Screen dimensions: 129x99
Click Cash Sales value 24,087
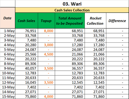pos(27,50)
